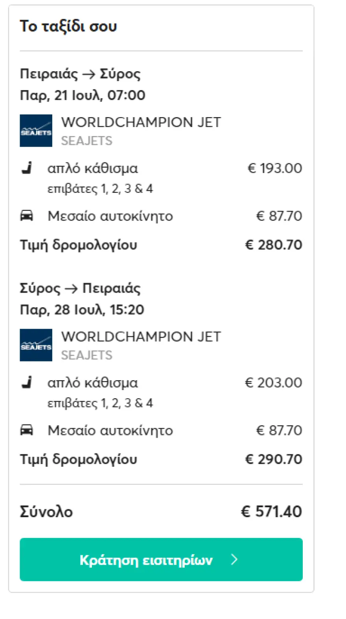Click the Το ταξίδι σου heading
The height and width of the screenshot is (619, 346).
pyautogui.click(x=68, y=26)
